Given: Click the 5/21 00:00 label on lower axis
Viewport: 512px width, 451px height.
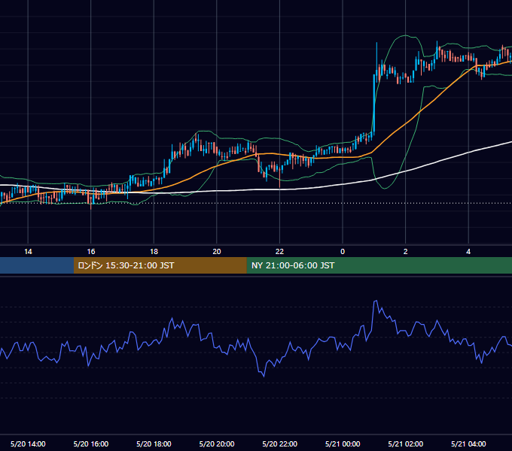Looking at the screenshot, I should click(343, 443).
